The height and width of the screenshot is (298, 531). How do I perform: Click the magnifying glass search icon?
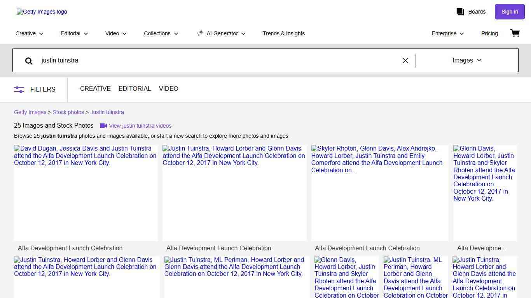[x=29, y=61]
